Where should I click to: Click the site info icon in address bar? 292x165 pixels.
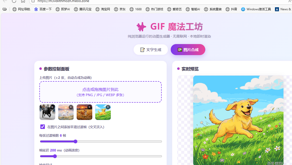(x=33, y=1)
